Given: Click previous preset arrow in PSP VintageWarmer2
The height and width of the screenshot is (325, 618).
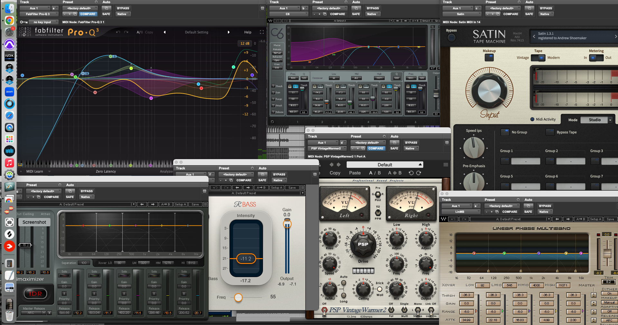Looking at the screenshot, I should tap(332, 165).
